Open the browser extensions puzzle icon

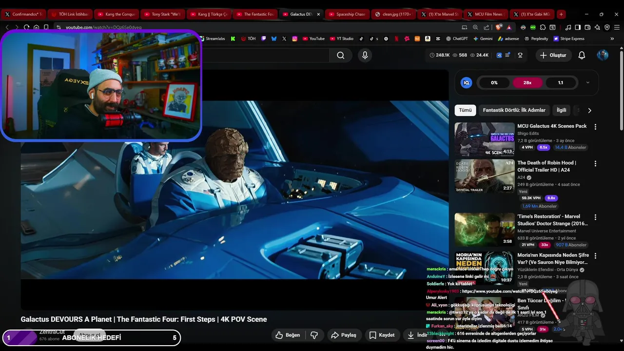pyautogui.click(x=543, y=27)
